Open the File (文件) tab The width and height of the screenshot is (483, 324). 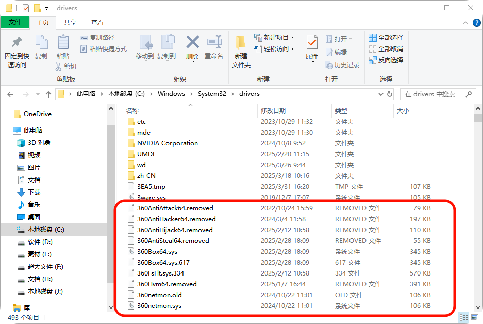15,22
